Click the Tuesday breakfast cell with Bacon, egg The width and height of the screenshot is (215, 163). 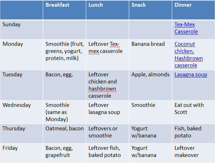pyautogui.click(x=64, y=85)
